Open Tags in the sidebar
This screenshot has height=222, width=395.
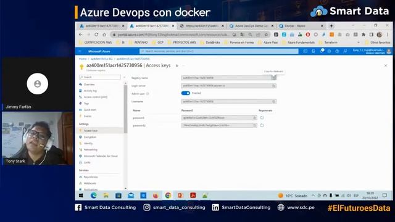tap(86, 104)
